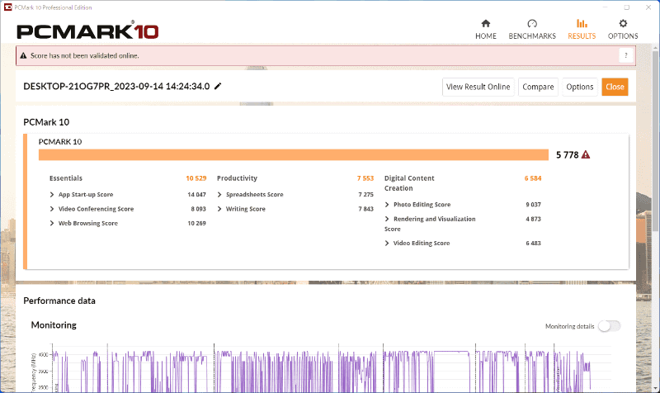
Task: Click the Compare button
Action: pyautogui.click(x=538, y=87)
